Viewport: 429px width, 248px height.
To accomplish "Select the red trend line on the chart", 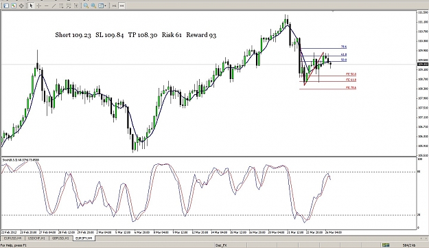I will click(314, 69).
